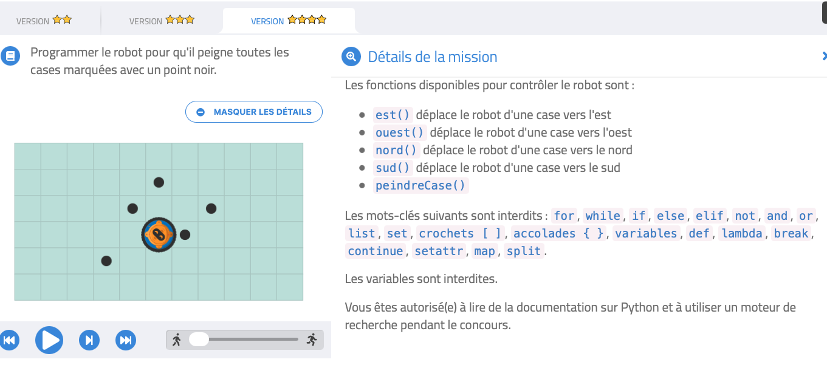Switch to the two-star version tab
The height and width of the screenshot is (379, 827).
pos(44,21)
